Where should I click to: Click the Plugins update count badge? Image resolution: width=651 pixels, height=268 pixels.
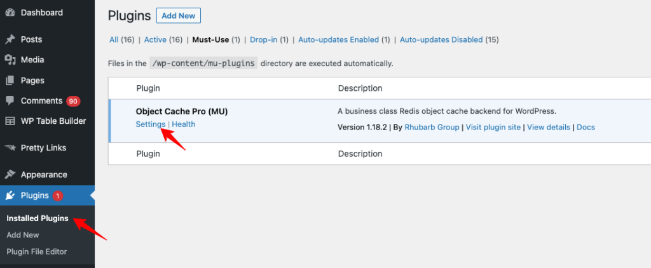tap(58, 196)
